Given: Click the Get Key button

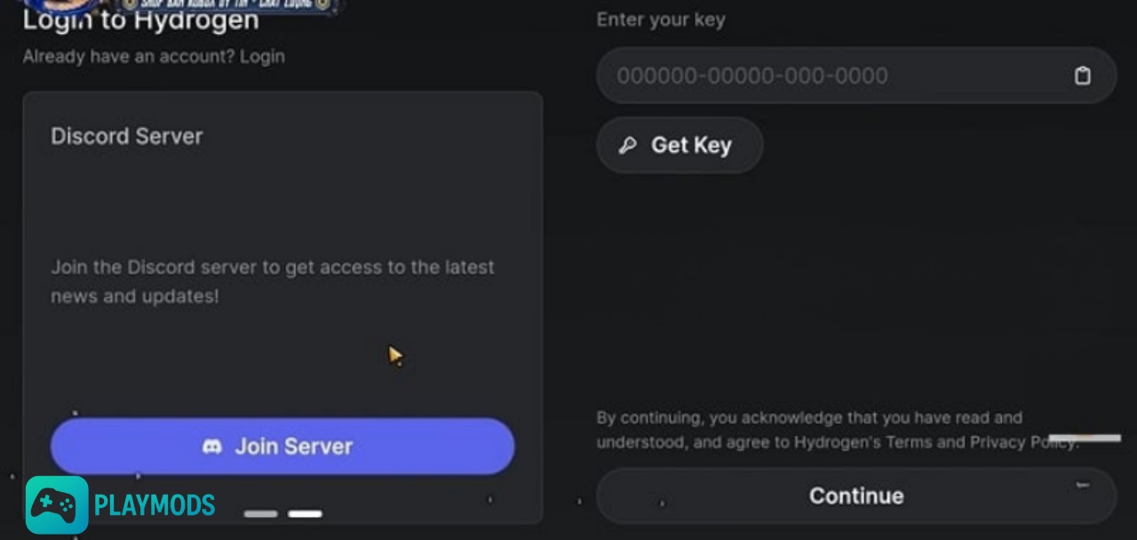Looking at the screenshot, I should coord(680,145).
